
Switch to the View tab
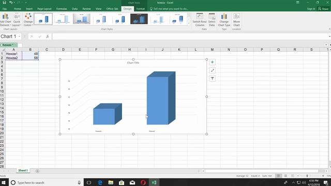98,9
